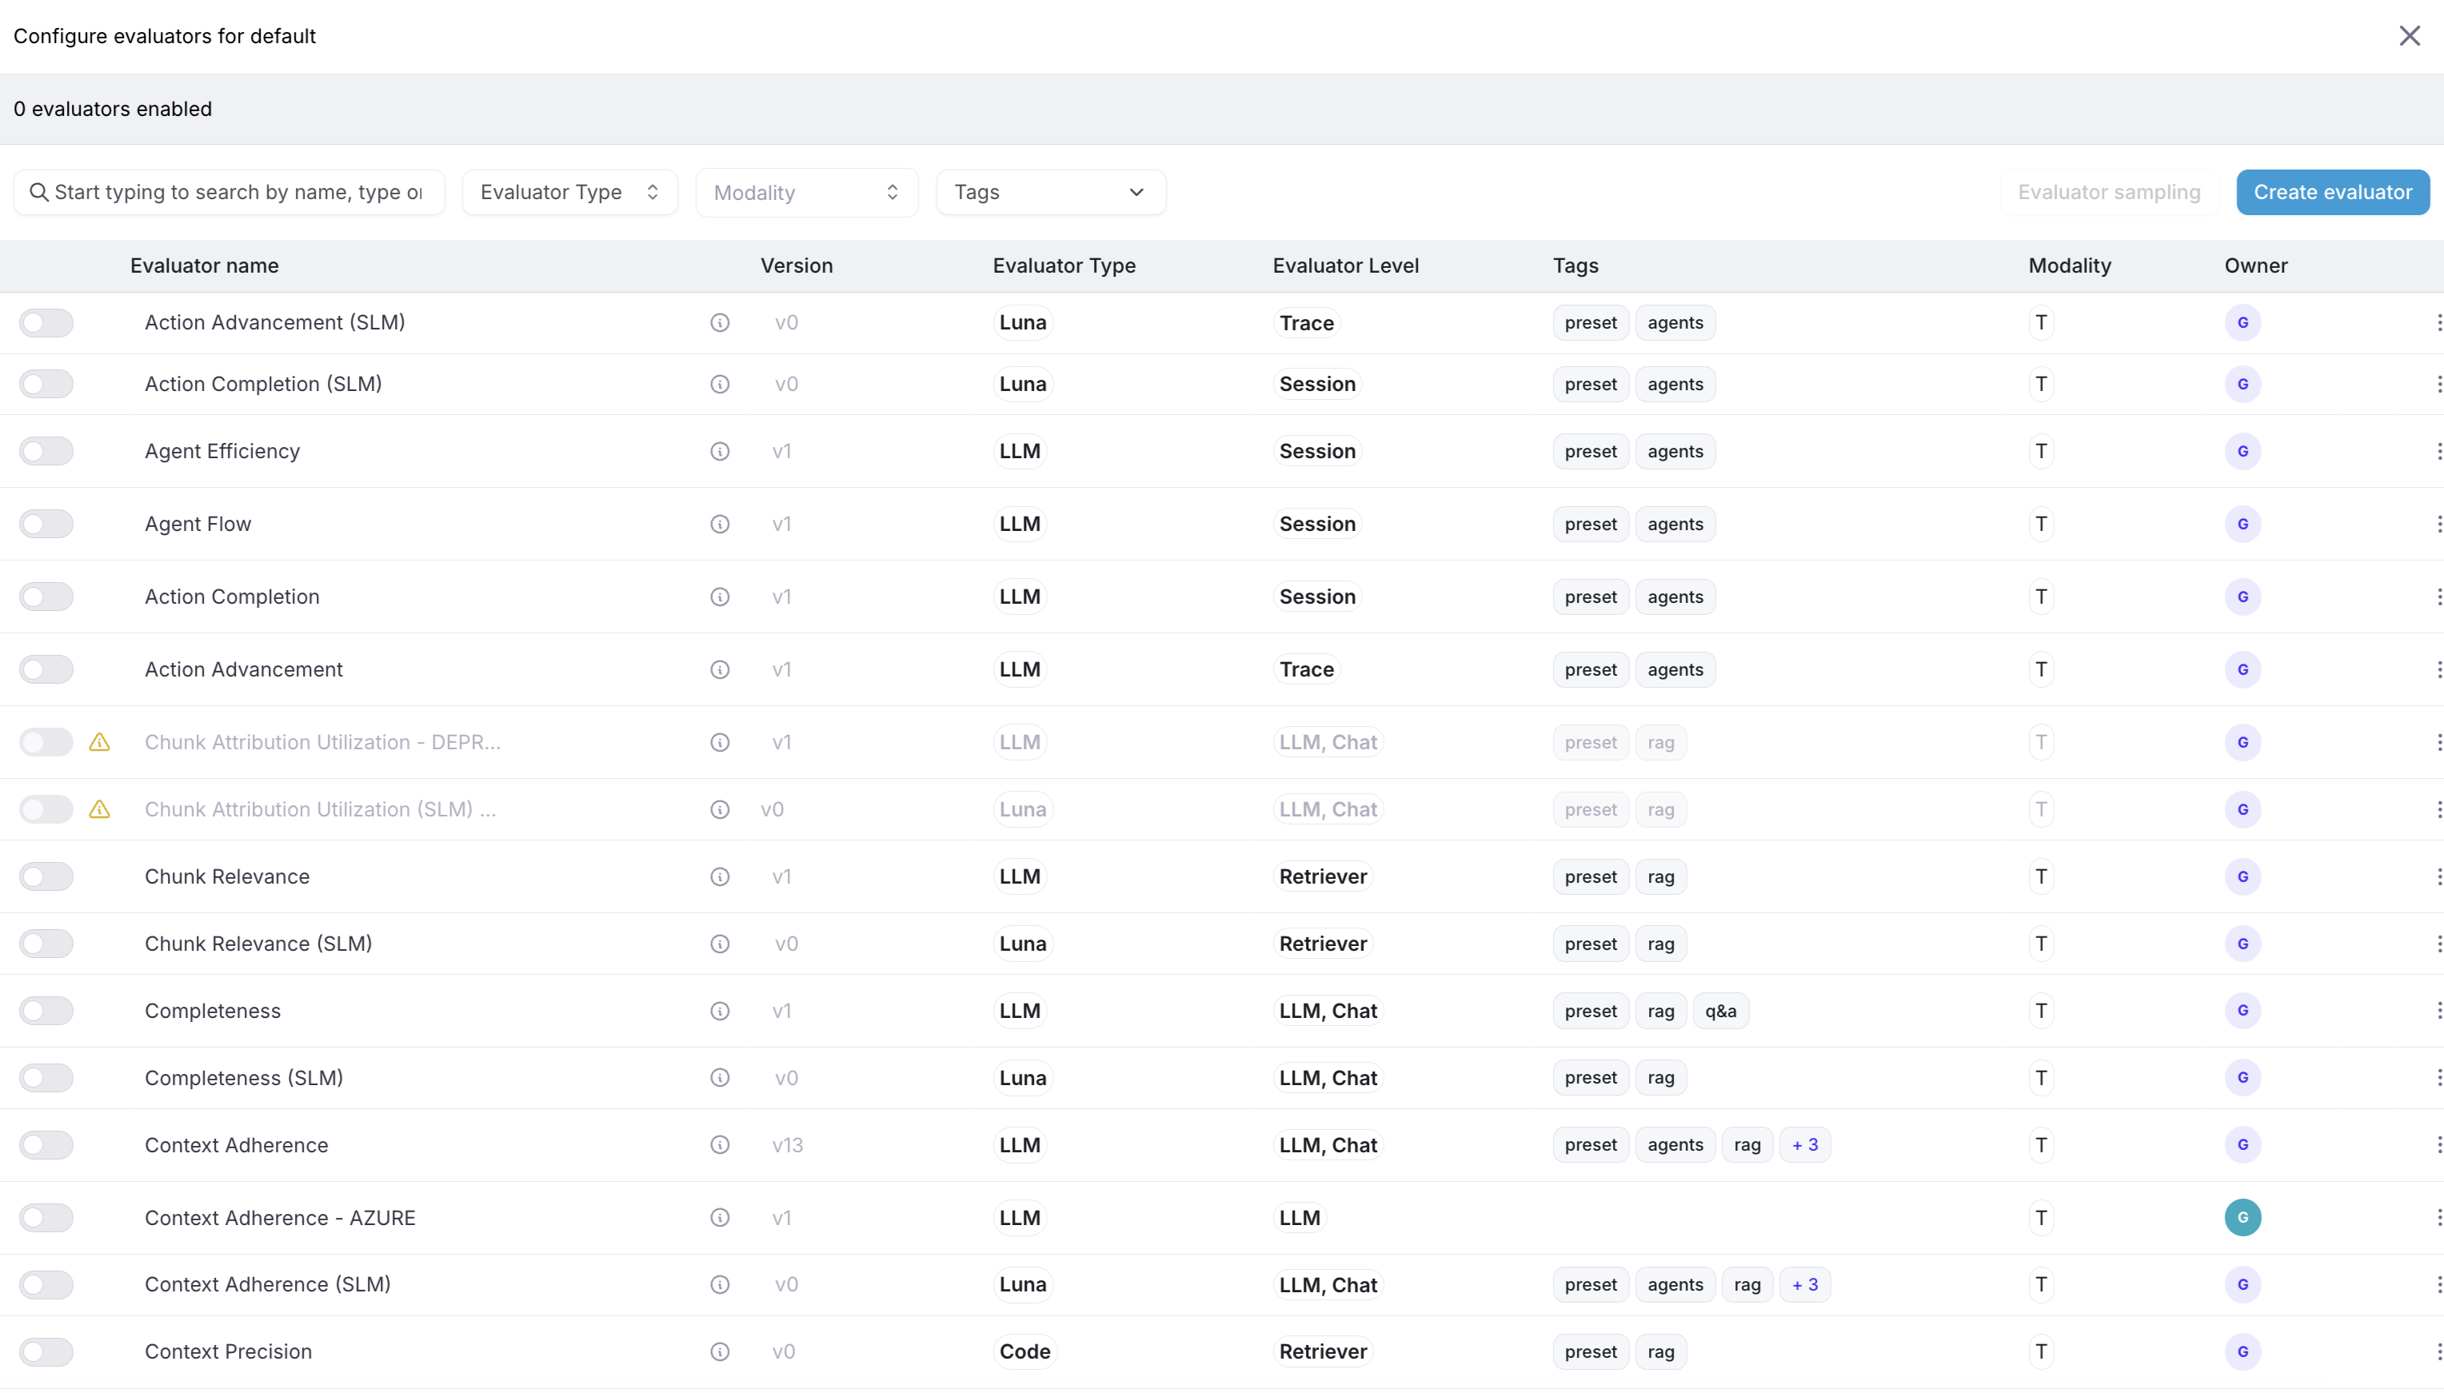Click warning icon on Chunk Attribution Utilization - DEPR
Image resolution: width=2444 pixels, height=1393 pixels.
pyautogui.click(x=99, y=741)
